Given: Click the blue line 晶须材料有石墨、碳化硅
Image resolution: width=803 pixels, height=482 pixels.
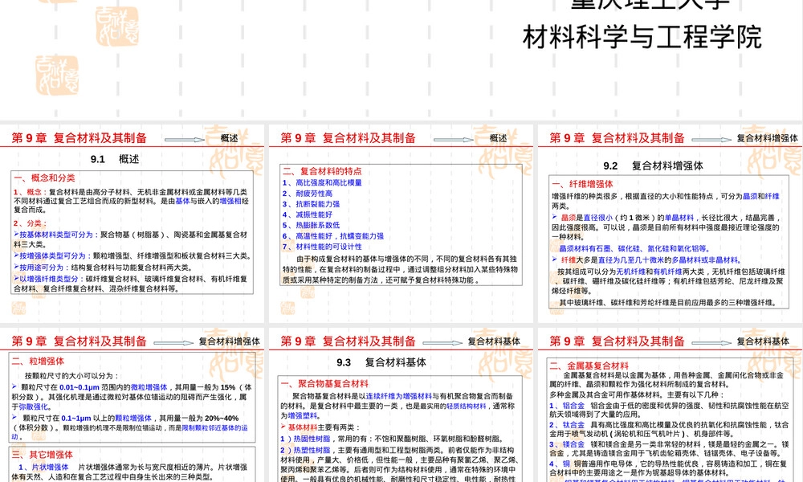Looking at the screenshot, I should pos(634,248).
